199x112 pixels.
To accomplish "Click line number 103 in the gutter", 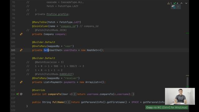I will (x=13, y=50).
